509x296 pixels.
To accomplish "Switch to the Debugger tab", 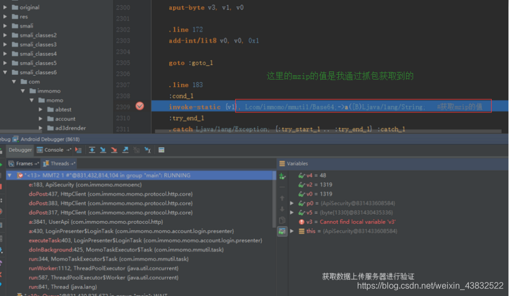I will [x=20, y=150].
